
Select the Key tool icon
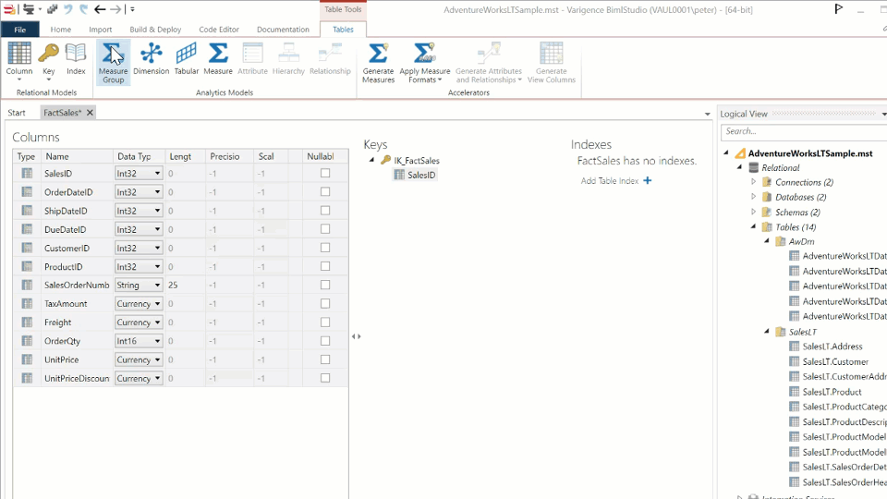coord(48,54)
